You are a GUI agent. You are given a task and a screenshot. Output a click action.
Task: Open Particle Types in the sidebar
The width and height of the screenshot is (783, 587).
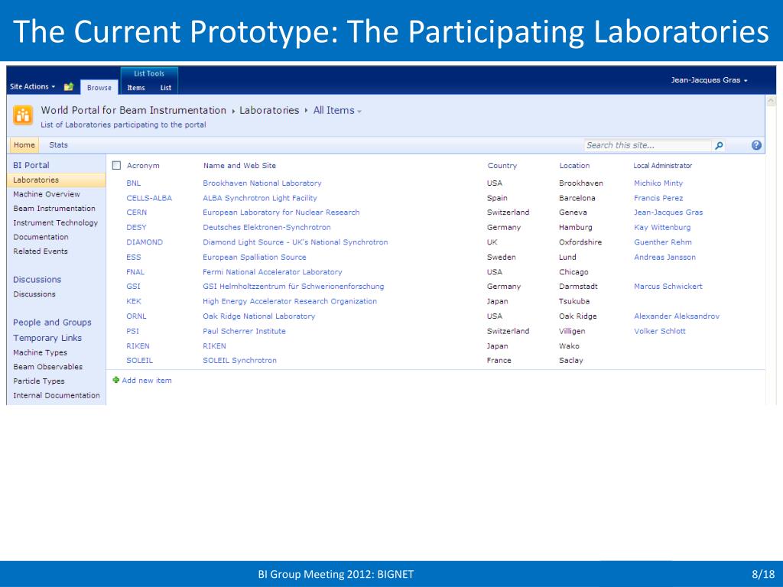point(38,381)
